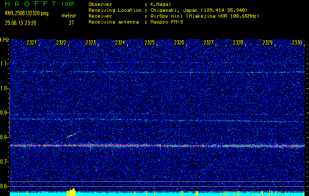Click the date stamp 25.06.13 23:20
309x196 pixels.
click(21, 23)
